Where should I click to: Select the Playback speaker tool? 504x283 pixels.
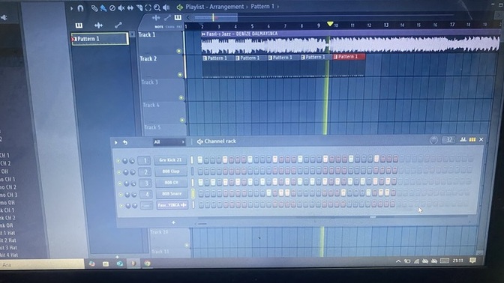(166, 7)
